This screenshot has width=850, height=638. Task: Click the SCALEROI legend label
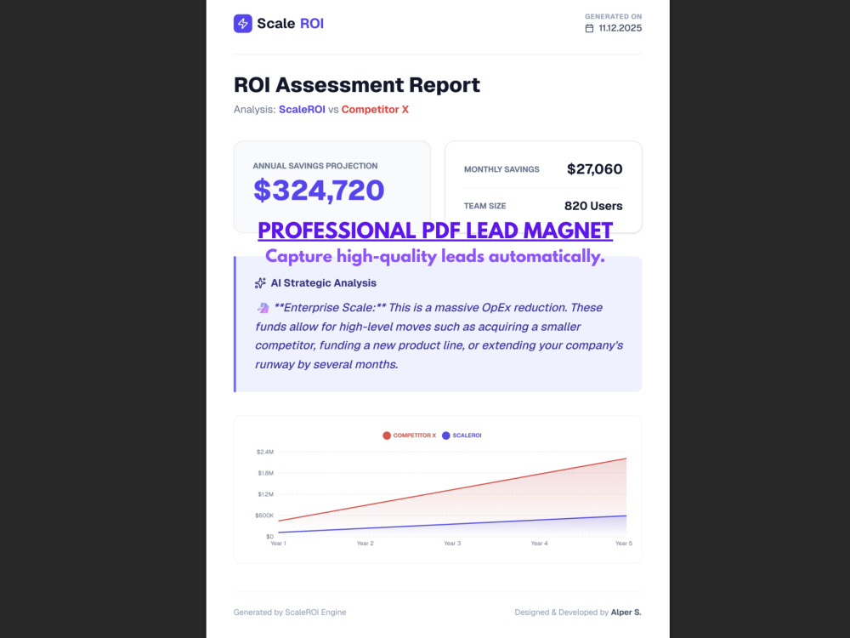point(467,436)
